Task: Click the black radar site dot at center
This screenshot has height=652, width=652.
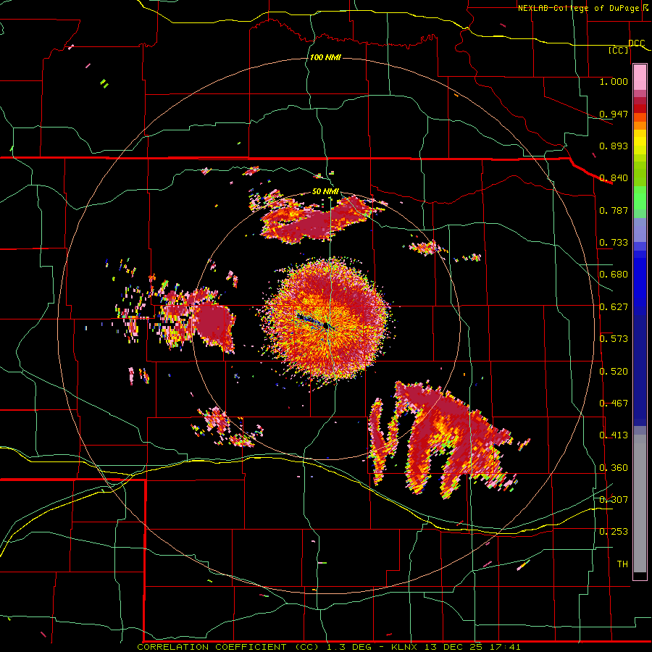Action: [x=327, y=325]
